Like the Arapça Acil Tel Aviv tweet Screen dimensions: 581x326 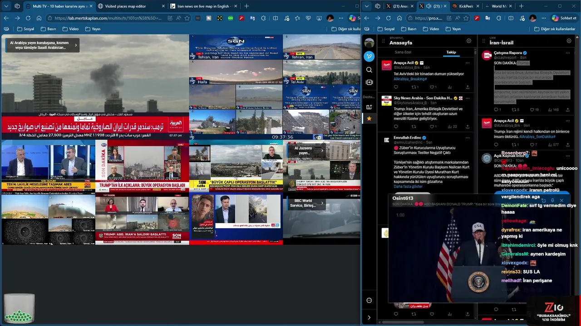click(x=432, y=87)
